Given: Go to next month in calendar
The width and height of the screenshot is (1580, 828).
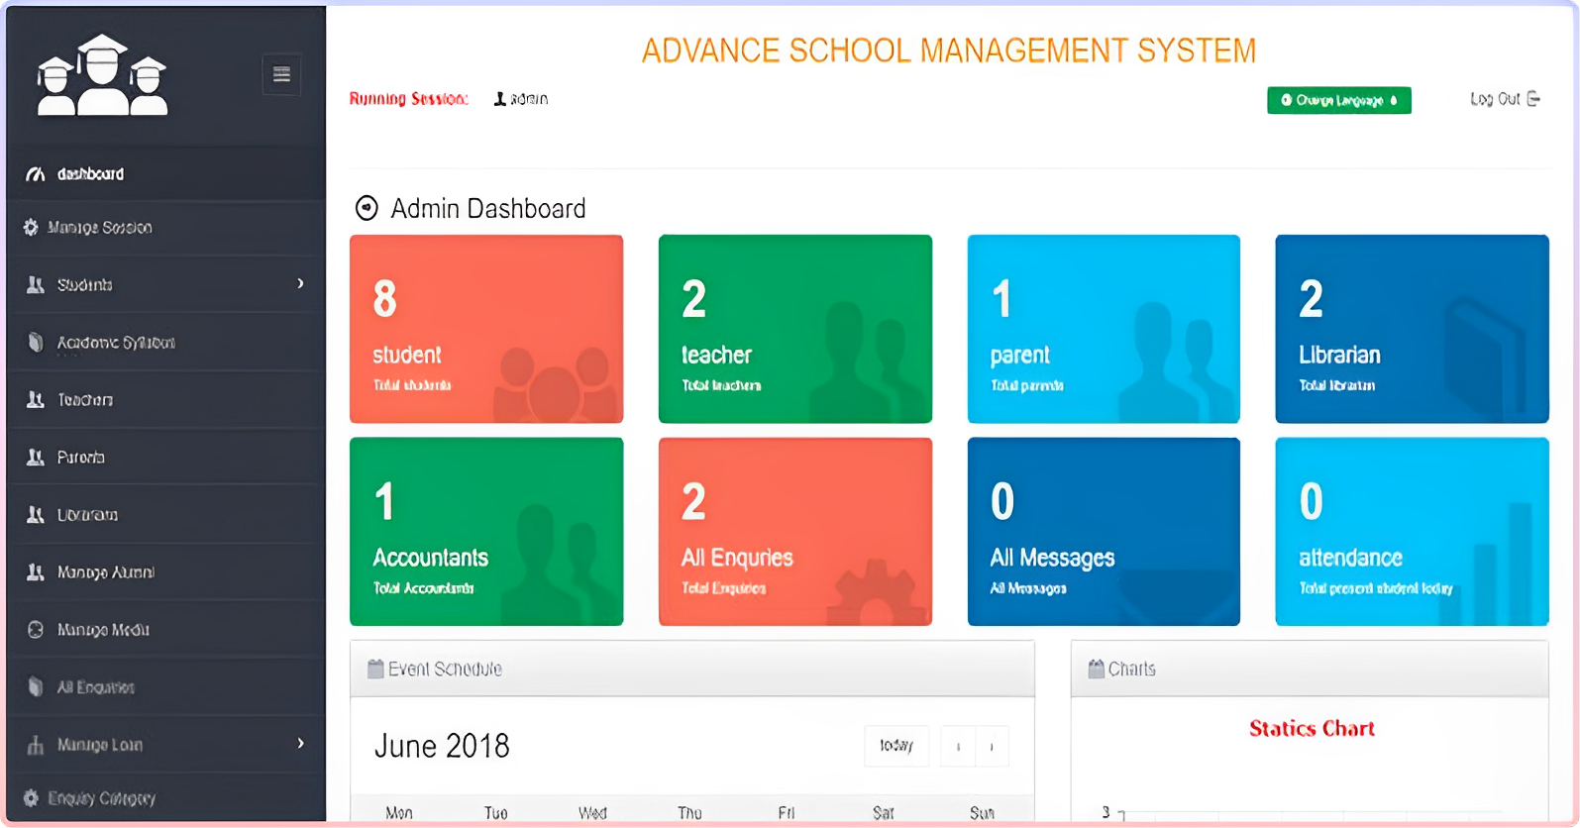Looking at the screenshot, I should click(x=992, y=747).
